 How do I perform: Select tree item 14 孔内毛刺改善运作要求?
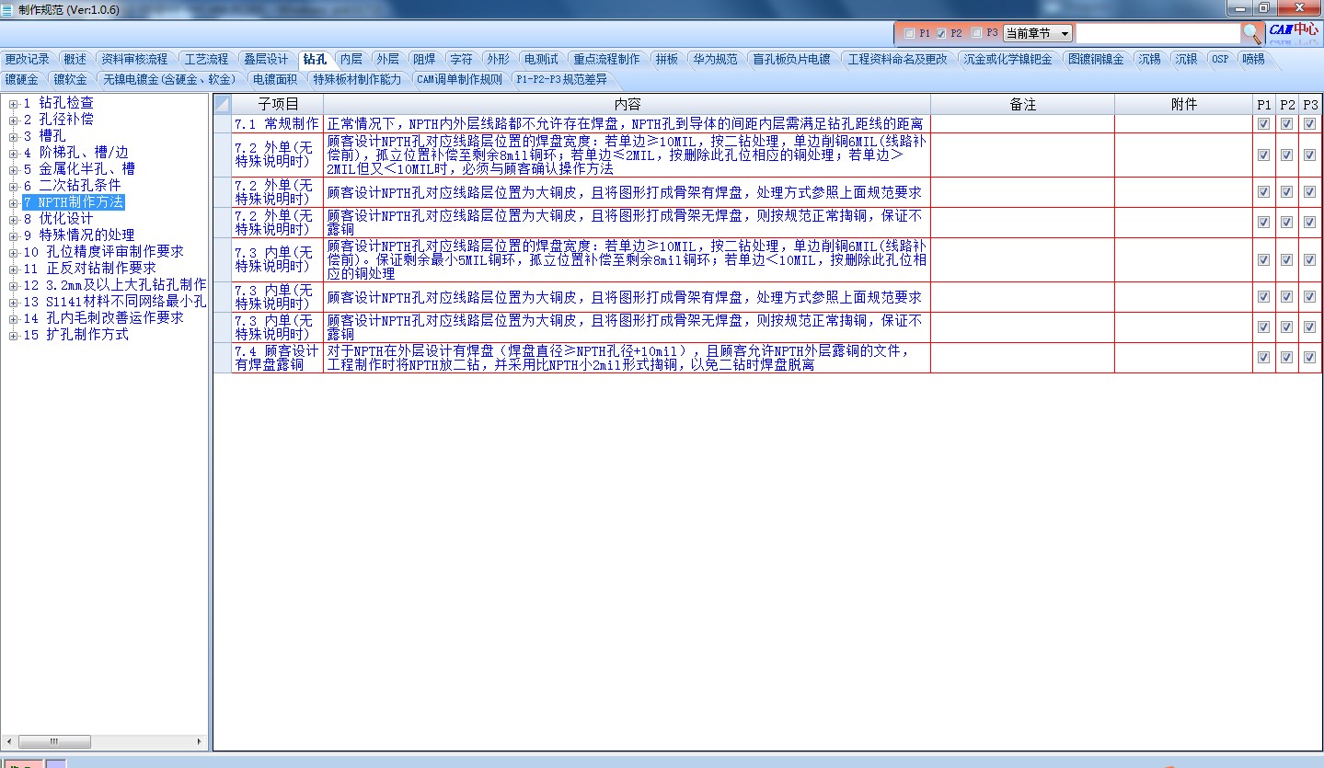click(103, 318)
